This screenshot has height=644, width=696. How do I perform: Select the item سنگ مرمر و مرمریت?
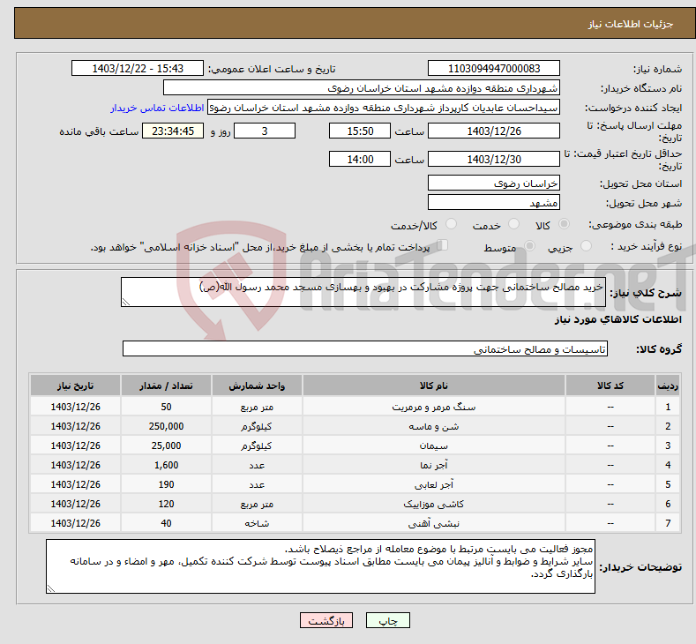[434, 407]
